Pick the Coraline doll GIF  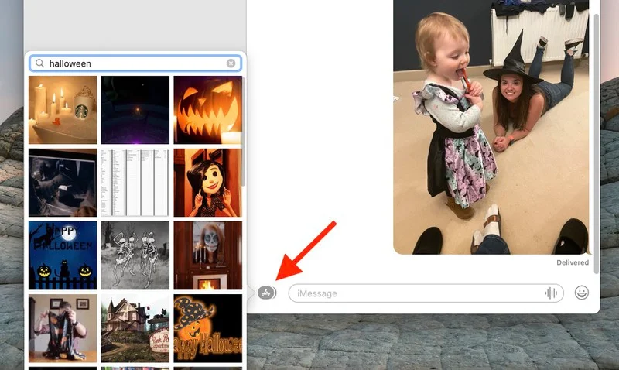[x=207, y=183]
